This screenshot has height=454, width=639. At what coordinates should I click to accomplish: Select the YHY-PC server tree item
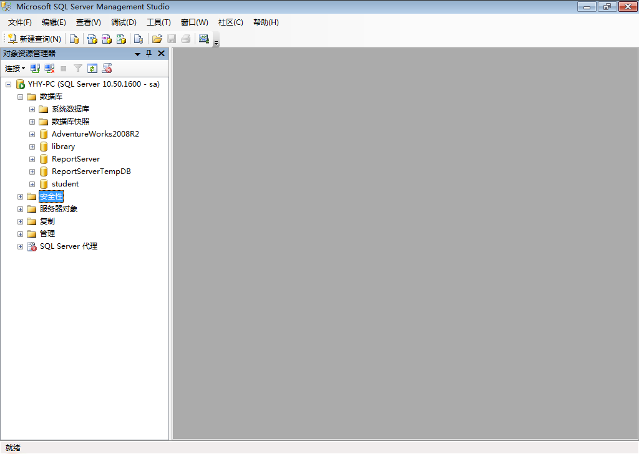click(x=94, y=84)
